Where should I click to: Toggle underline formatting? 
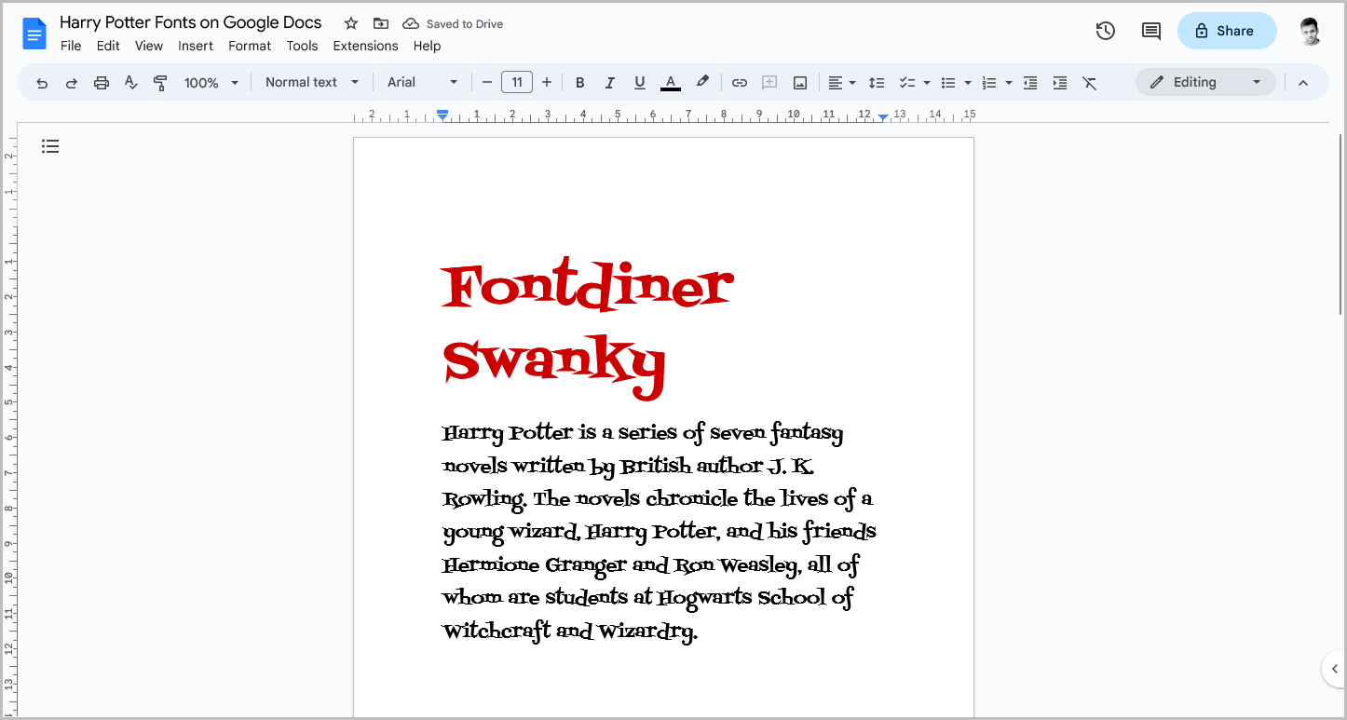(639, 82)
